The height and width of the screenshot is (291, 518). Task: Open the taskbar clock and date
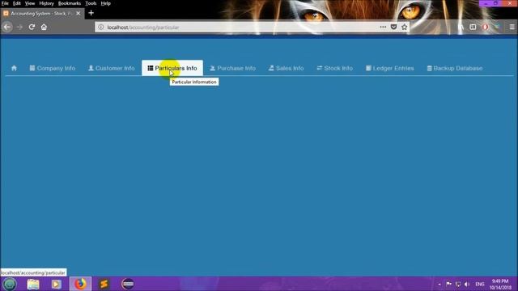pyautogui.click(x=500, y=284)
